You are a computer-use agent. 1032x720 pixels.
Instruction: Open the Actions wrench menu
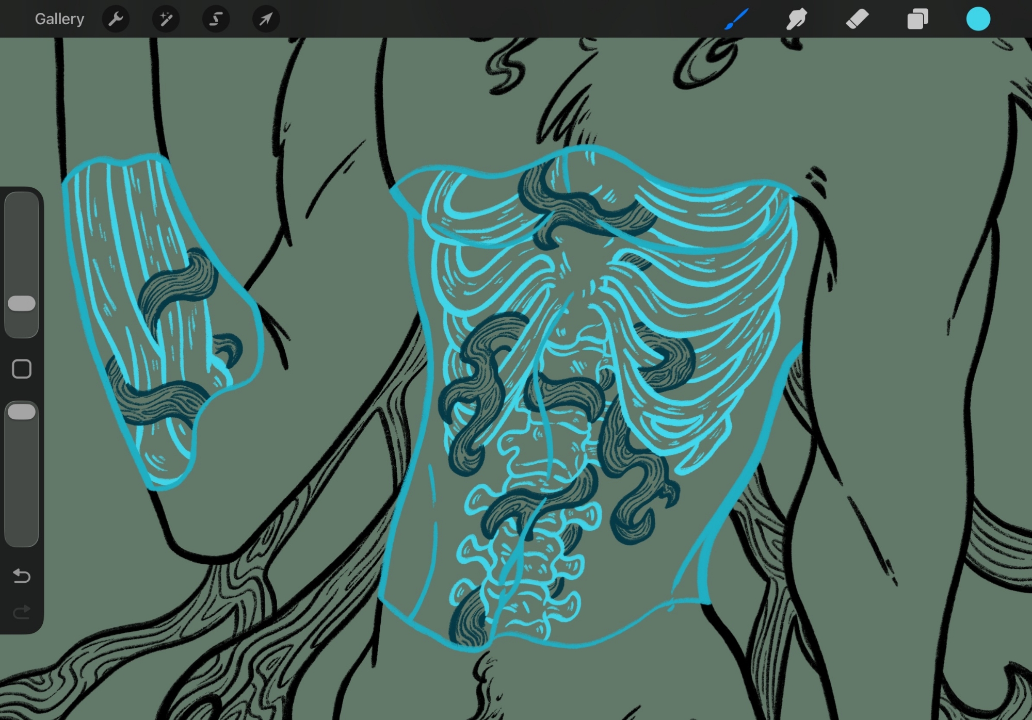coord(116,19)
